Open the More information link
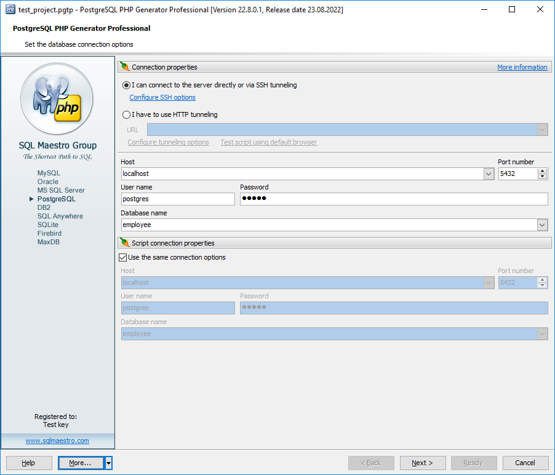Viewport: 555px width, 475px height. (522, 67)
